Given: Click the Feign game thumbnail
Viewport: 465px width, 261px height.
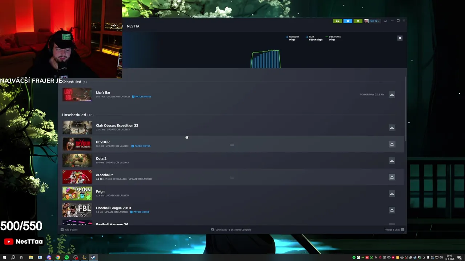Looking at the screenshot, I should click(77, 194).
